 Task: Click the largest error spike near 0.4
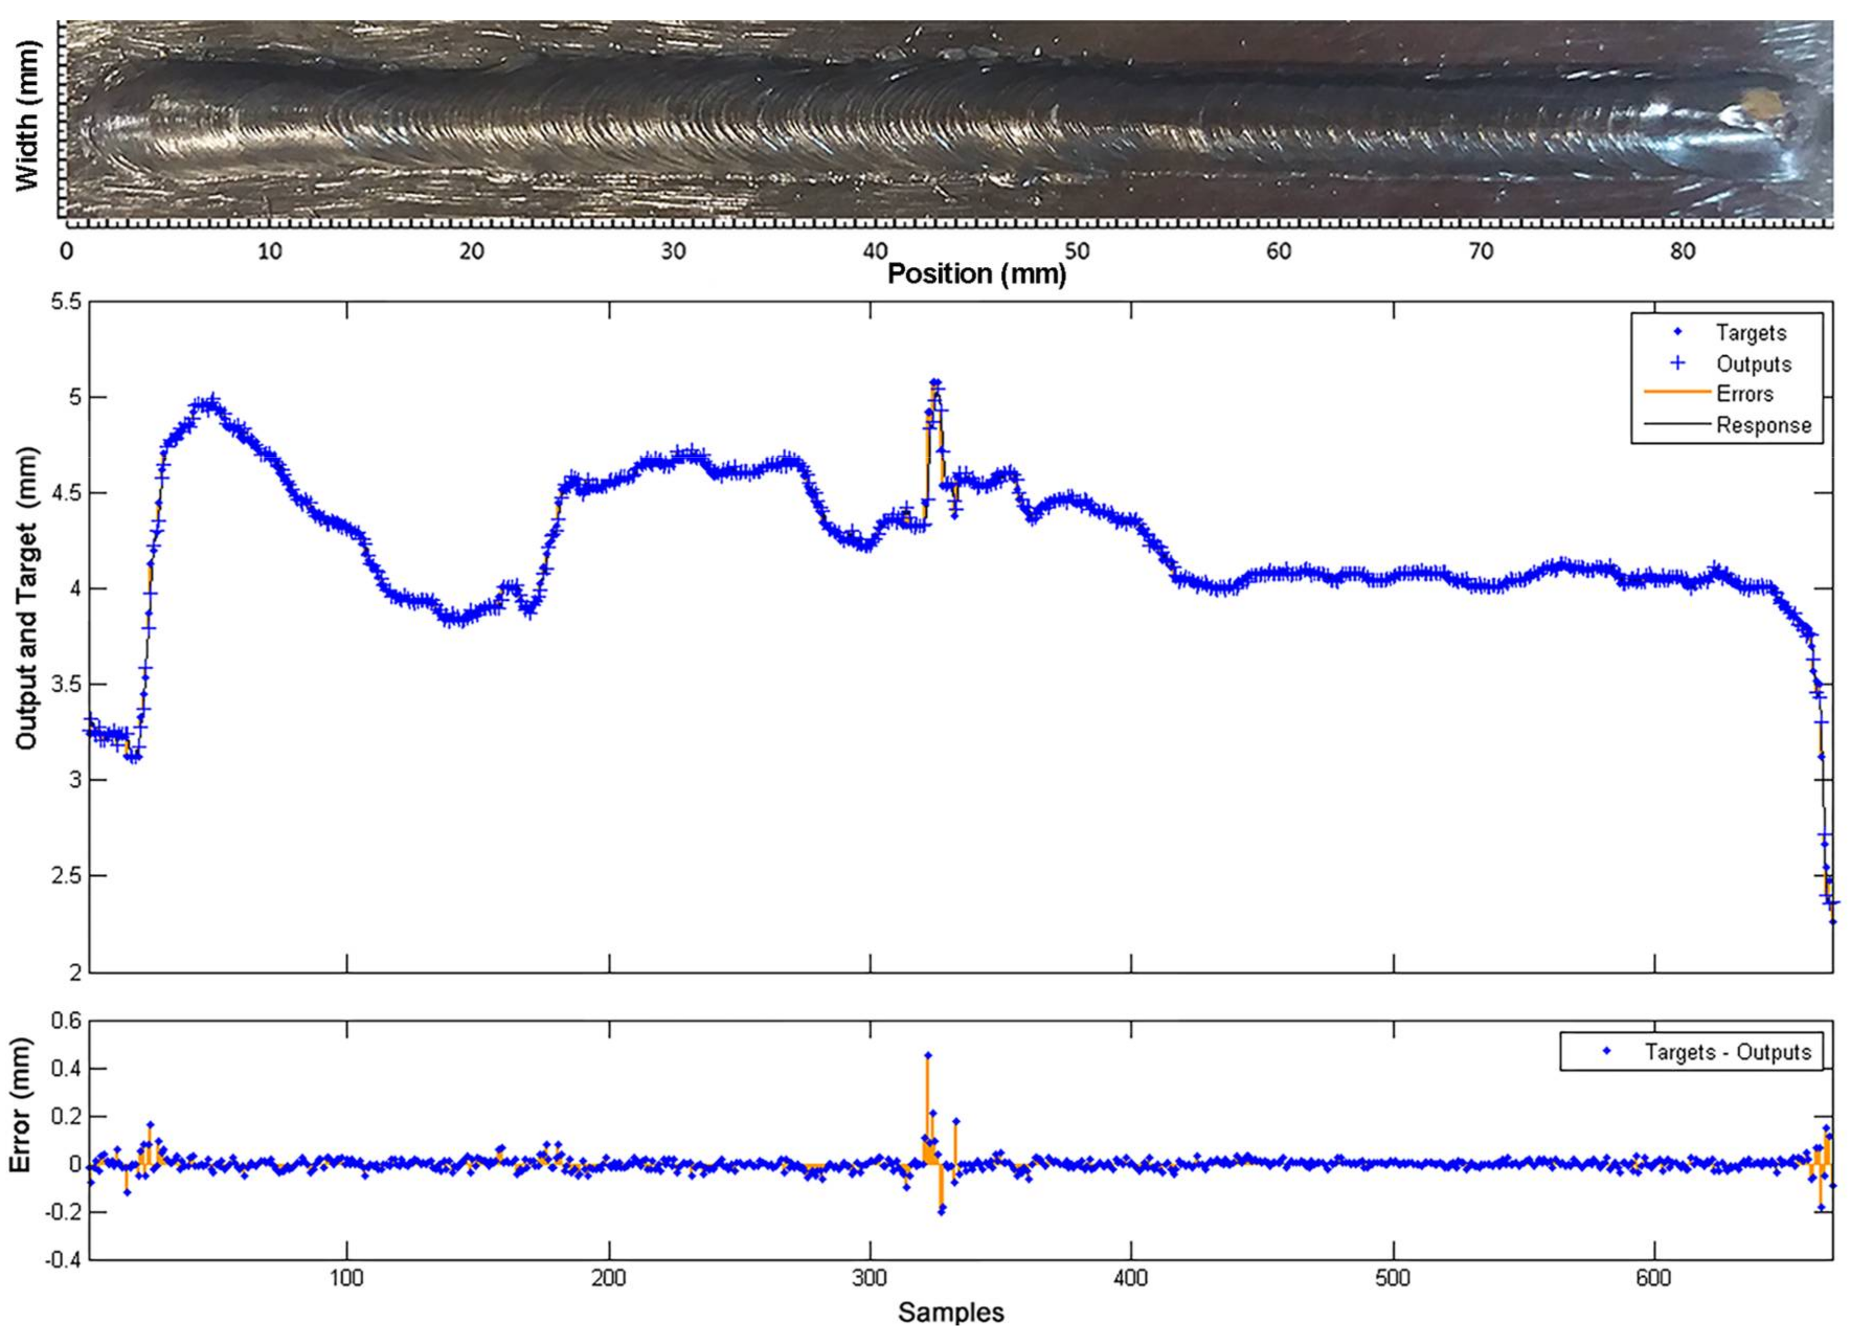(928, 1056)
